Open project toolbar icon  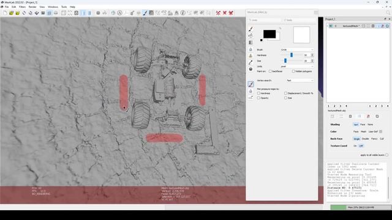(x=11, y=13)
